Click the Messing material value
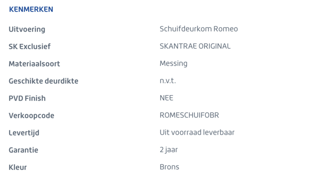This screenshot has height=188, width=328. (173, 64)
